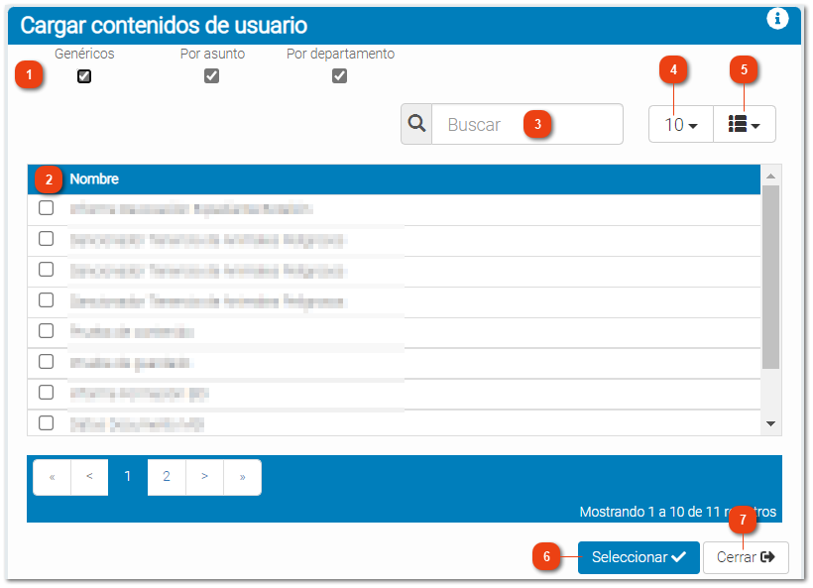Check the second row's checkbox
813x588 pixels.
click(x=47, y=239)
